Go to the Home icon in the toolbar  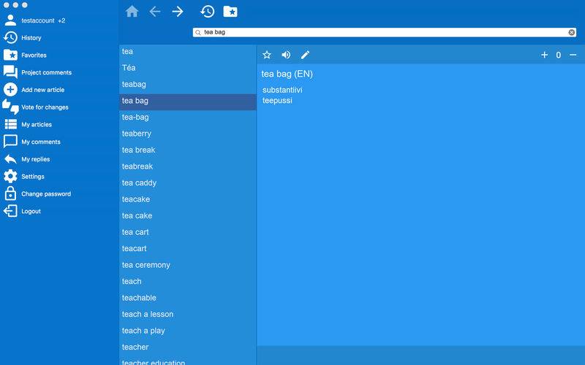point(132,12)
